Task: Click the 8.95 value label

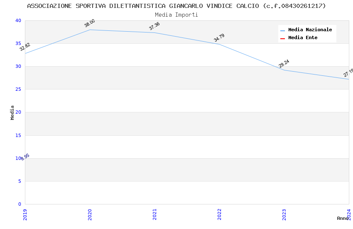Action: click(x=25, y=157)
